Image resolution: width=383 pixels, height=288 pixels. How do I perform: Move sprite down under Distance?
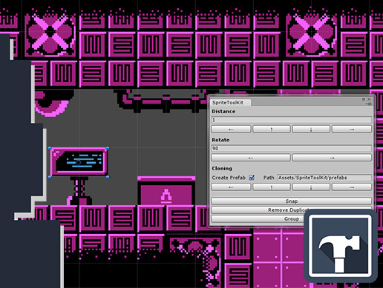(x=311, y=129)
